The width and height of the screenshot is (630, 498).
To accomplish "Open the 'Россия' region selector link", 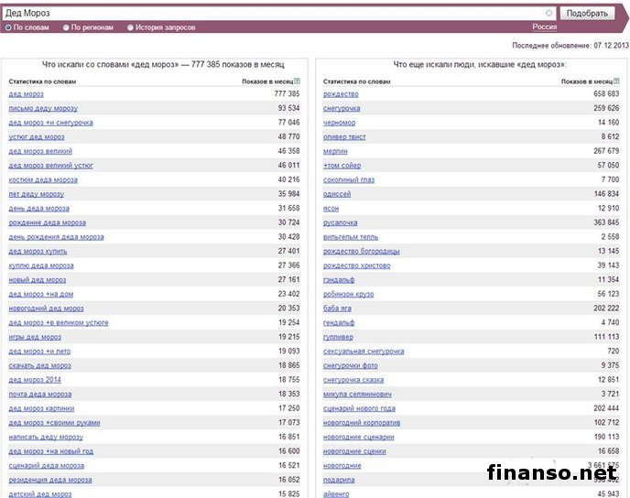I will point(544,27).
